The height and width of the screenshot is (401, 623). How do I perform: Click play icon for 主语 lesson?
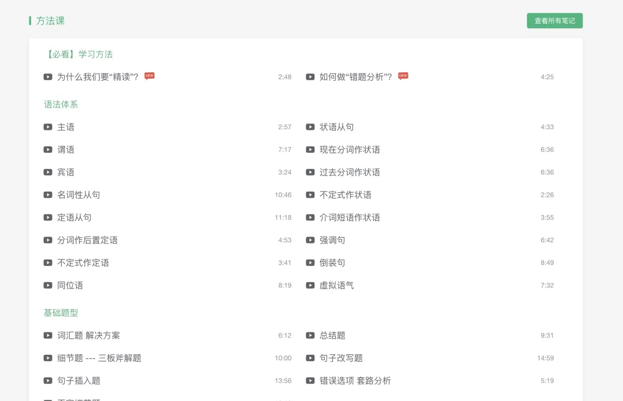click(x=48, y=127)
